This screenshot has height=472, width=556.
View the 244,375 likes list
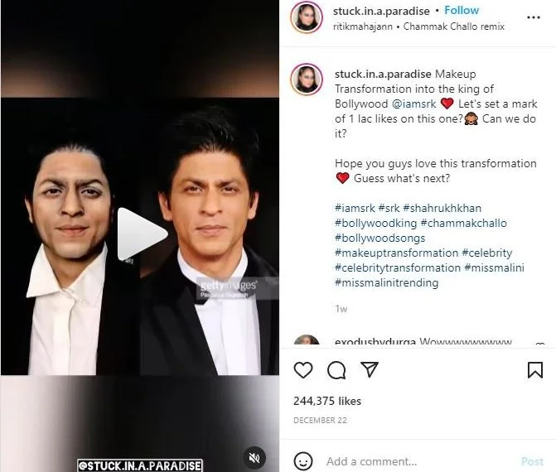327,401
